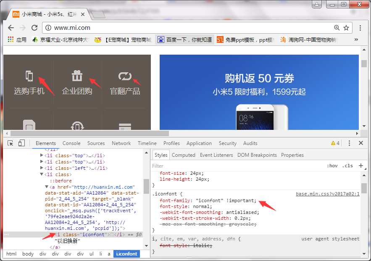Open the Chrome user profile button
Image resolution: width=371 pixels, height=261 pixels.
pyautogui.click(x=317, y=4)
